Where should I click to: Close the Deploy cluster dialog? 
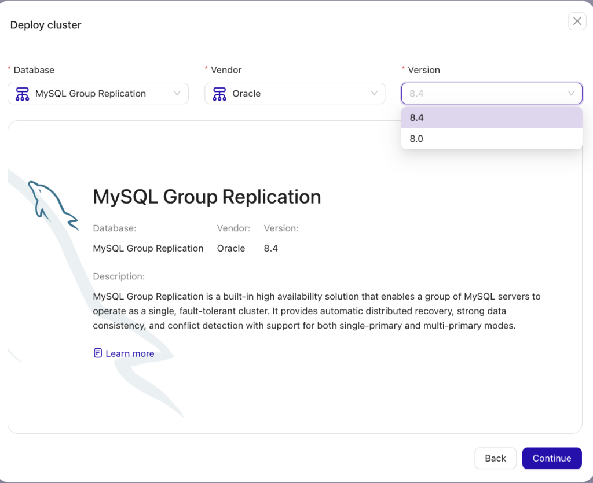pos(577,21)
